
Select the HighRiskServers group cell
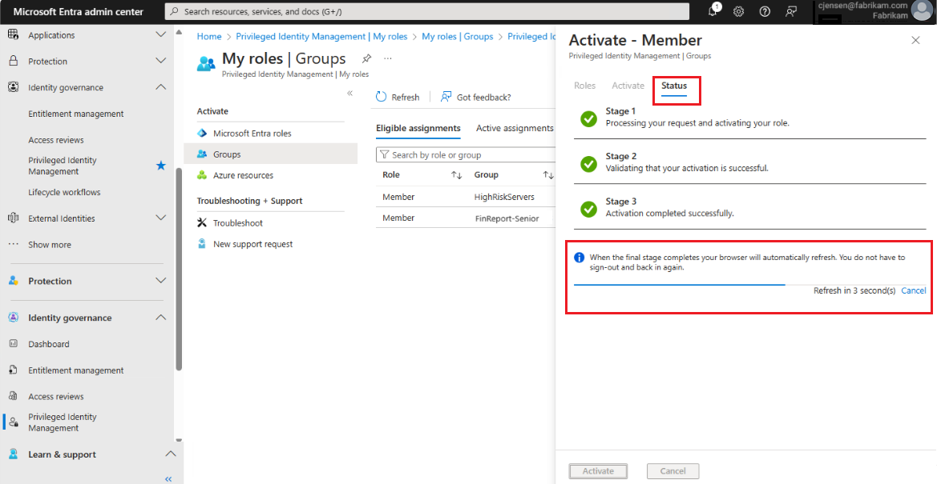point(503,197)
